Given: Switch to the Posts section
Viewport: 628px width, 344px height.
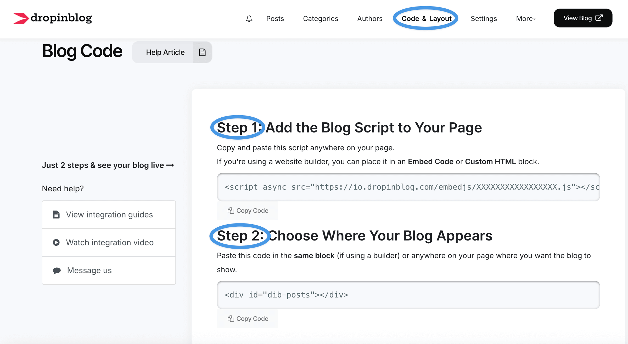Looking at the screenshot, I should (x=275, y=19).
